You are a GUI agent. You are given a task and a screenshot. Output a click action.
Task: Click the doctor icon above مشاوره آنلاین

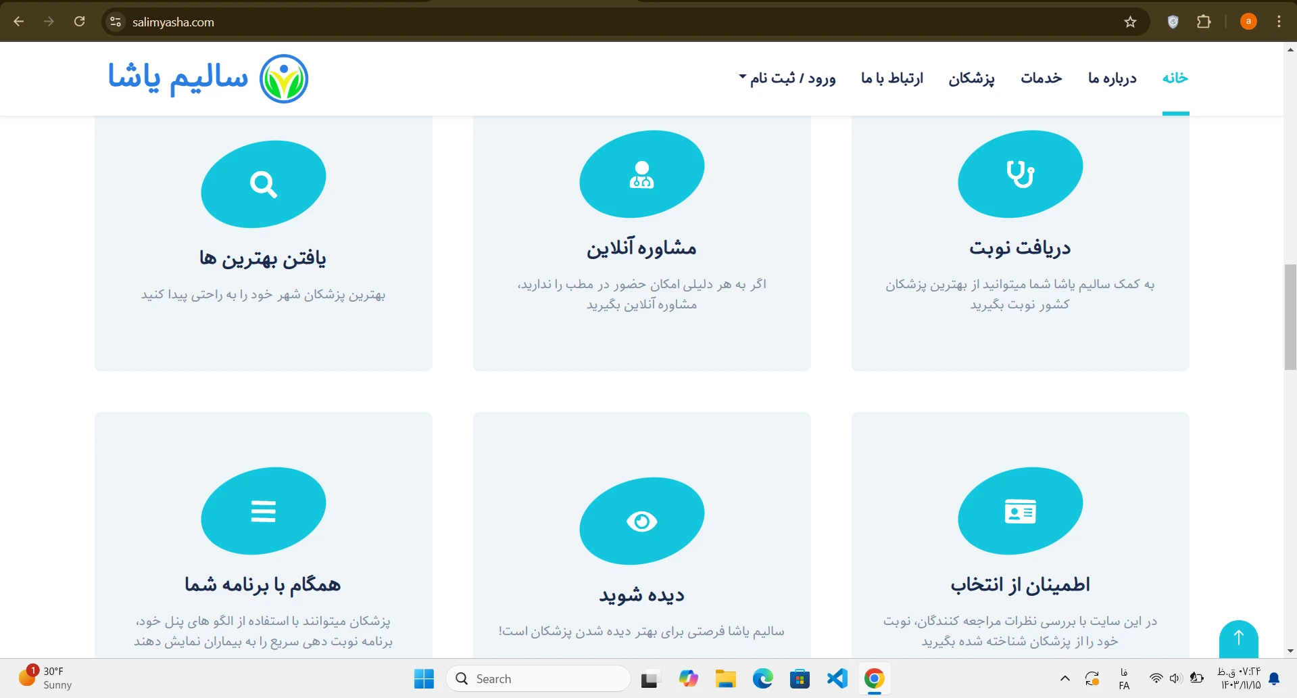[x=641, y=174]
